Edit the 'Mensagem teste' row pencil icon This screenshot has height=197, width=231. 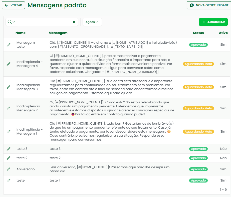pos(9,45)
